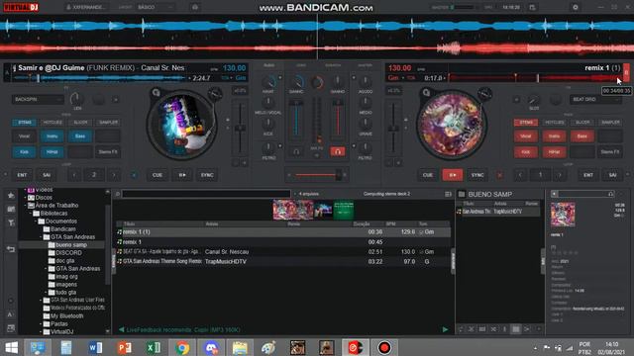
Task: Open Word from the taskbar
Action: (x=95, y=347)
